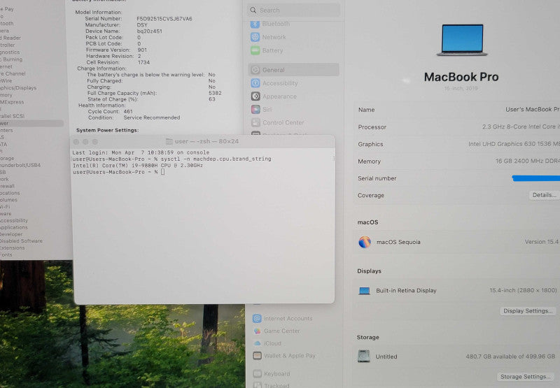
Task: Click macOS Version 15.4 text
Action: (541, 242)
